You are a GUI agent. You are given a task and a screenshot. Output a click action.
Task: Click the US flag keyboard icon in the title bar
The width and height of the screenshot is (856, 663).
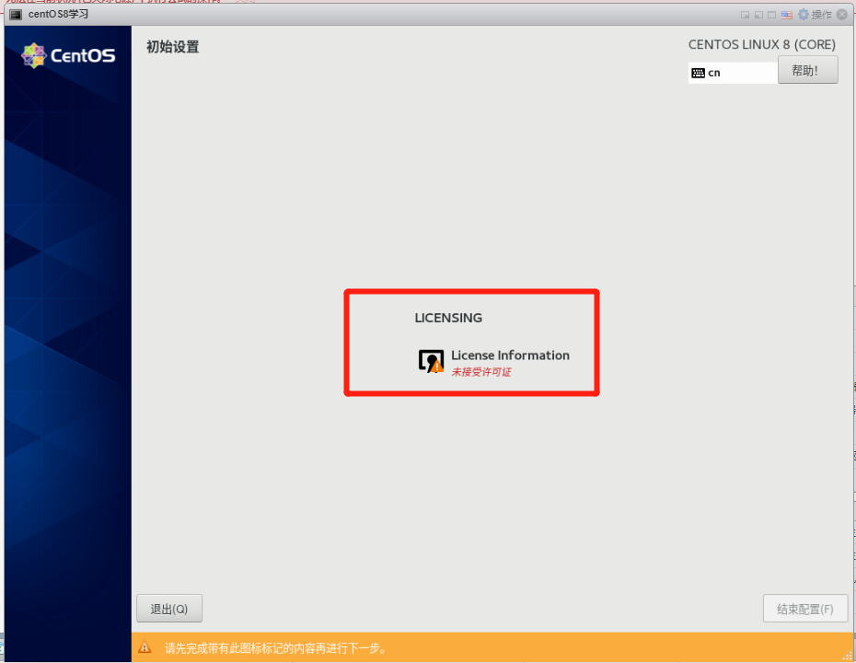point(786,15)
